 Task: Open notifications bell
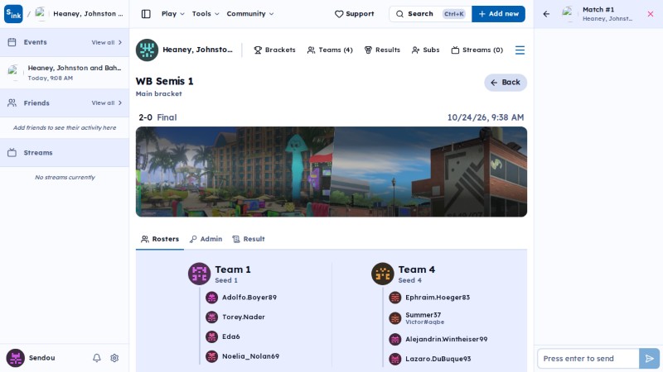tap(97, 358)
